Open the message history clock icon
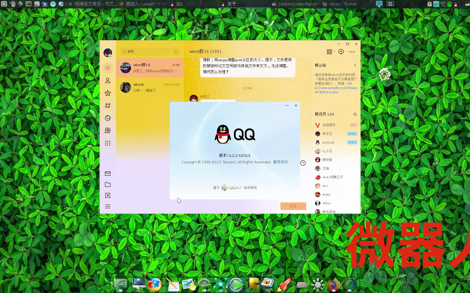Image resolution: width=470 pixels, height=293 pixels. pos(303,163)
